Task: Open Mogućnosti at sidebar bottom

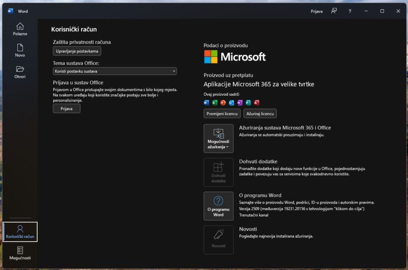Action: coord(20,253)
